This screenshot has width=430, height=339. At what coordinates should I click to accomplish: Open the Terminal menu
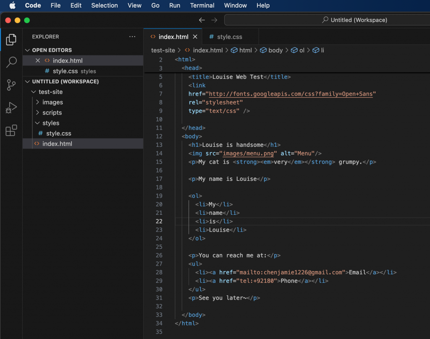[x=202, y=5]
